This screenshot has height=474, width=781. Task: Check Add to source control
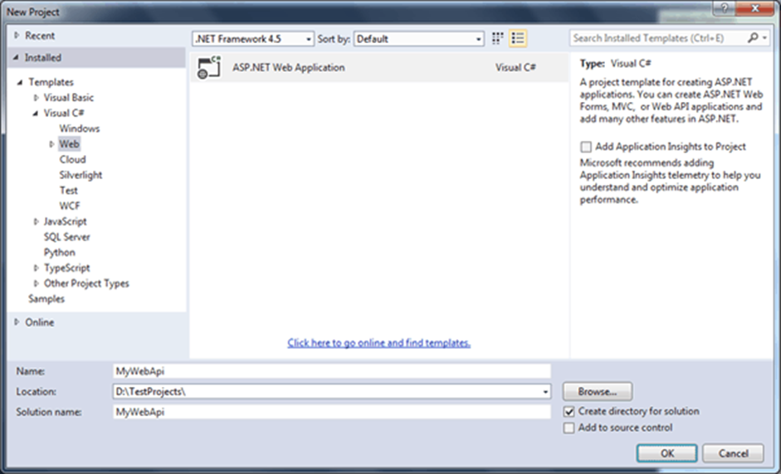(569, 428)
